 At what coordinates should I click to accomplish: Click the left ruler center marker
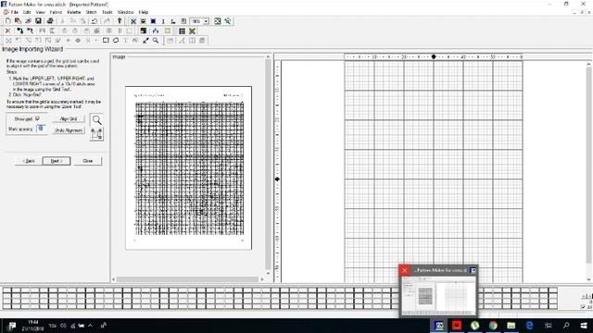(x=277, y=179)
